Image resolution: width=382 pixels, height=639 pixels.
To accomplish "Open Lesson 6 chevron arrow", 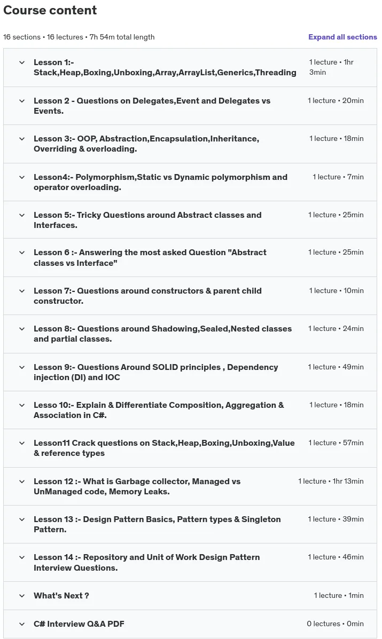I will coord(22,253).
